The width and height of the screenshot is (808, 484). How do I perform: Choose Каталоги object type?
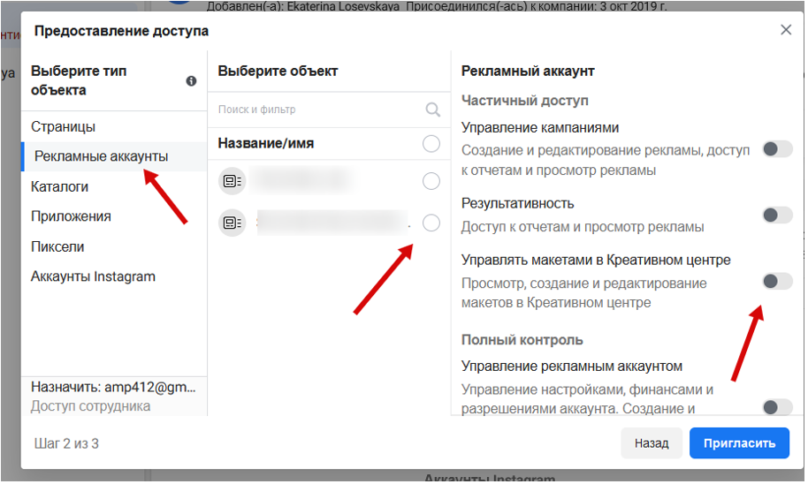coord(59,186)
